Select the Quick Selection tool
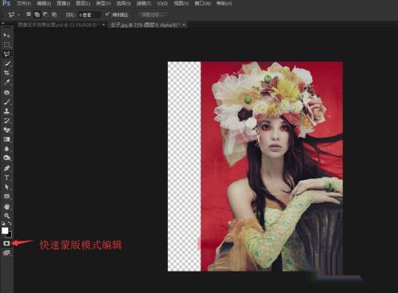 tap(6, 64)
